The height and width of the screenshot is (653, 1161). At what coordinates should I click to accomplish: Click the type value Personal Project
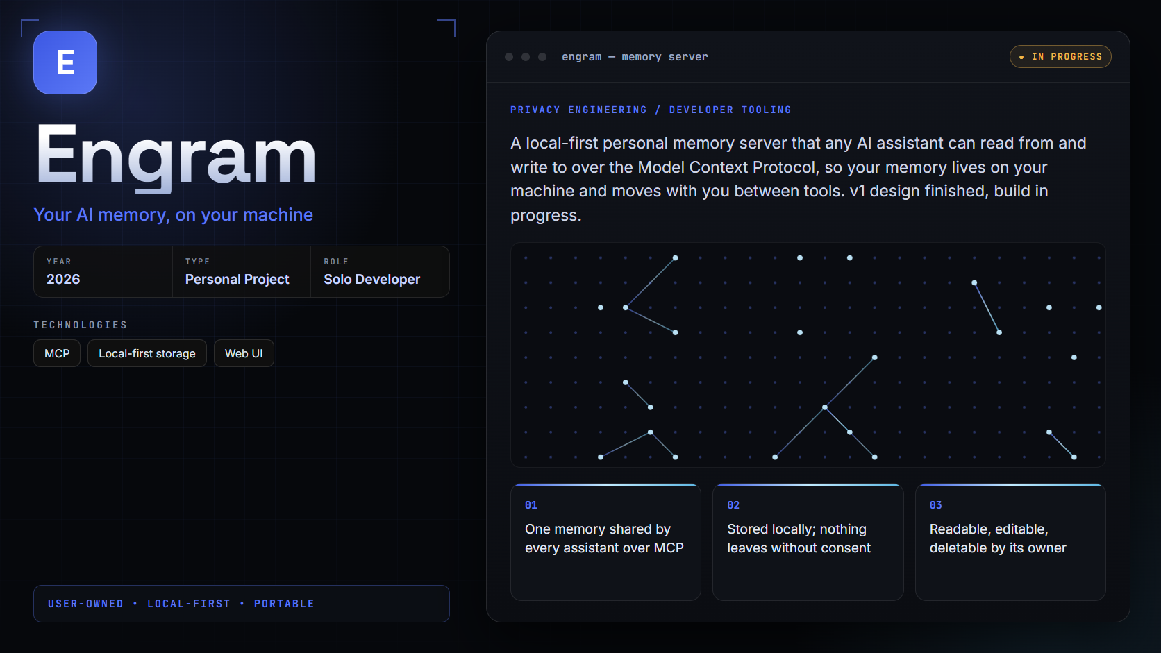pyautogui.click(x=237, y=279)
